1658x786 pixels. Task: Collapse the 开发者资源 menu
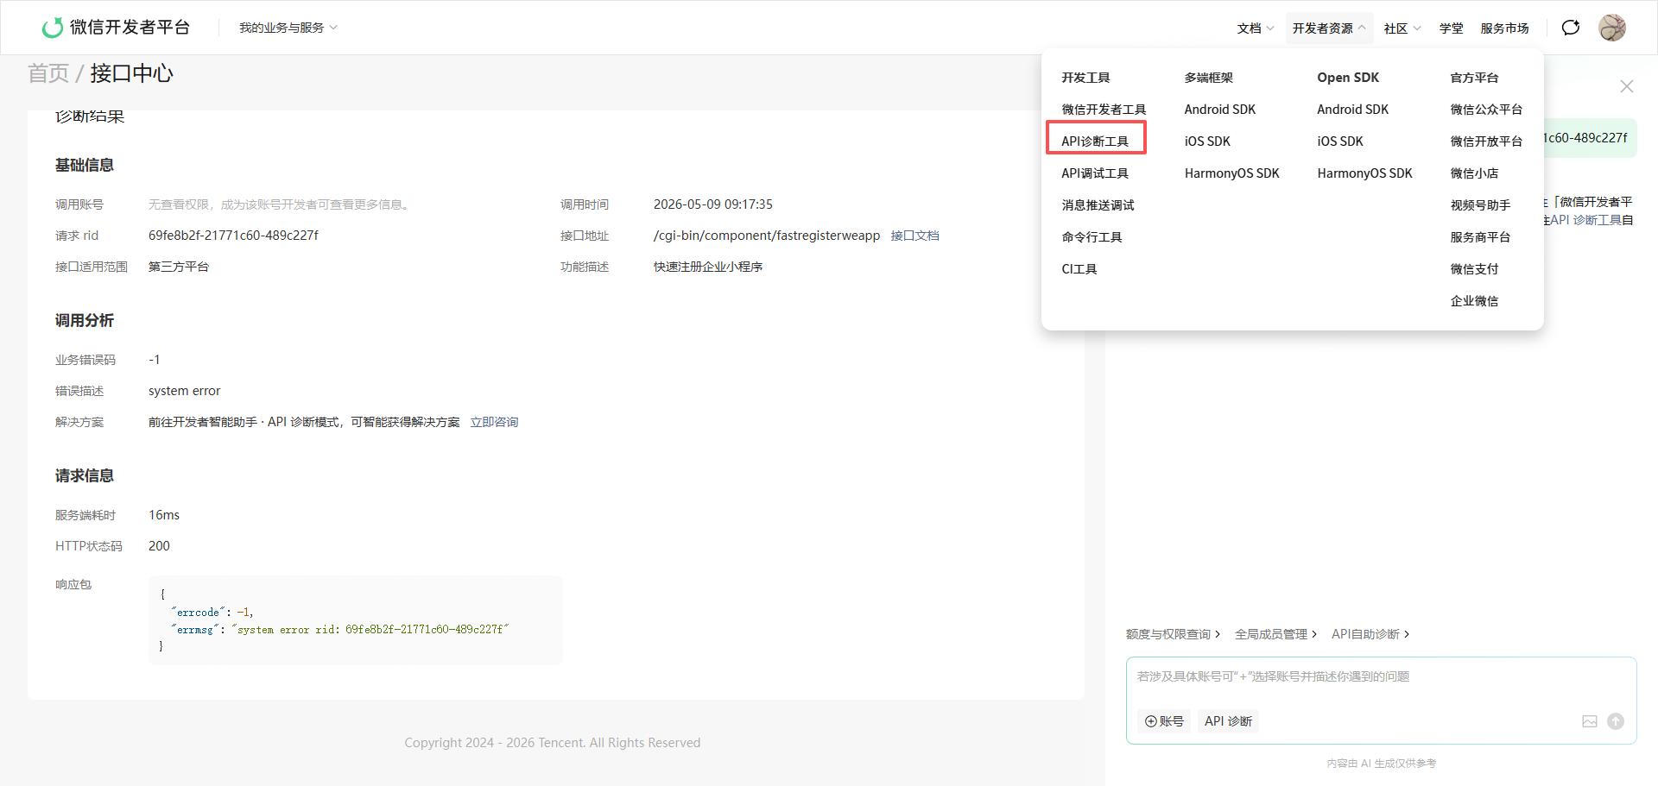click(x=1329, y=28)
